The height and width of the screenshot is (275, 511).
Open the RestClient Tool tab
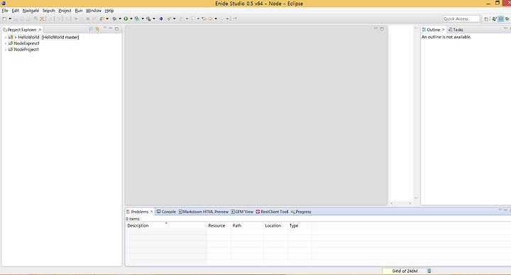point(272,212)
